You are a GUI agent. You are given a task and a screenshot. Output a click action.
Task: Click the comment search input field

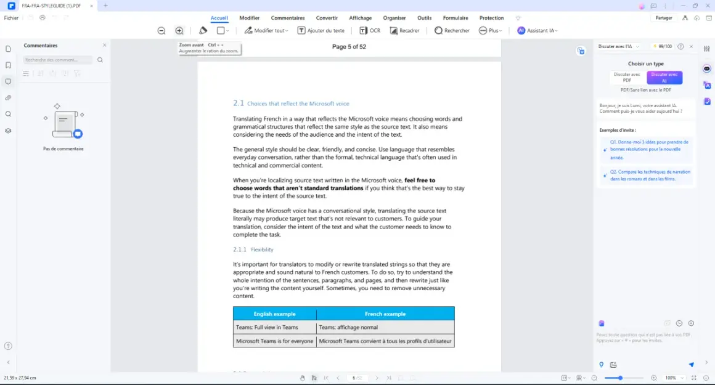(57, 60)
